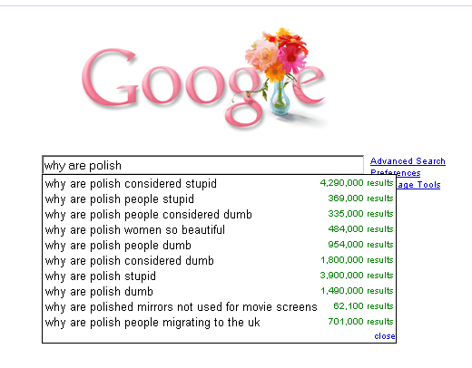The image size is (472, 368).
Task: Pick the 'why are polish stupid' suggestion
Action: point(219,276)
